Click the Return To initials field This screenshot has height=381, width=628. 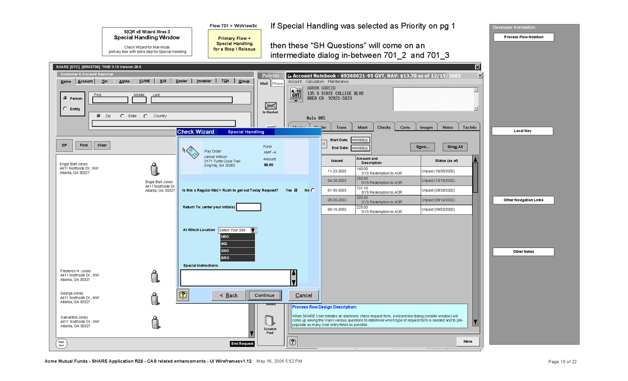(x=249, y=207)
